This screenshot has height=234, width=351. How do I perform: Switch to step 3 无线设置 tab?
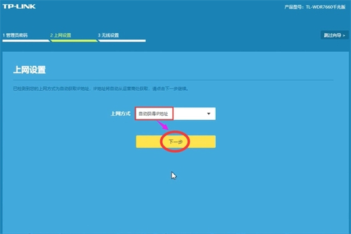point(108,35)
